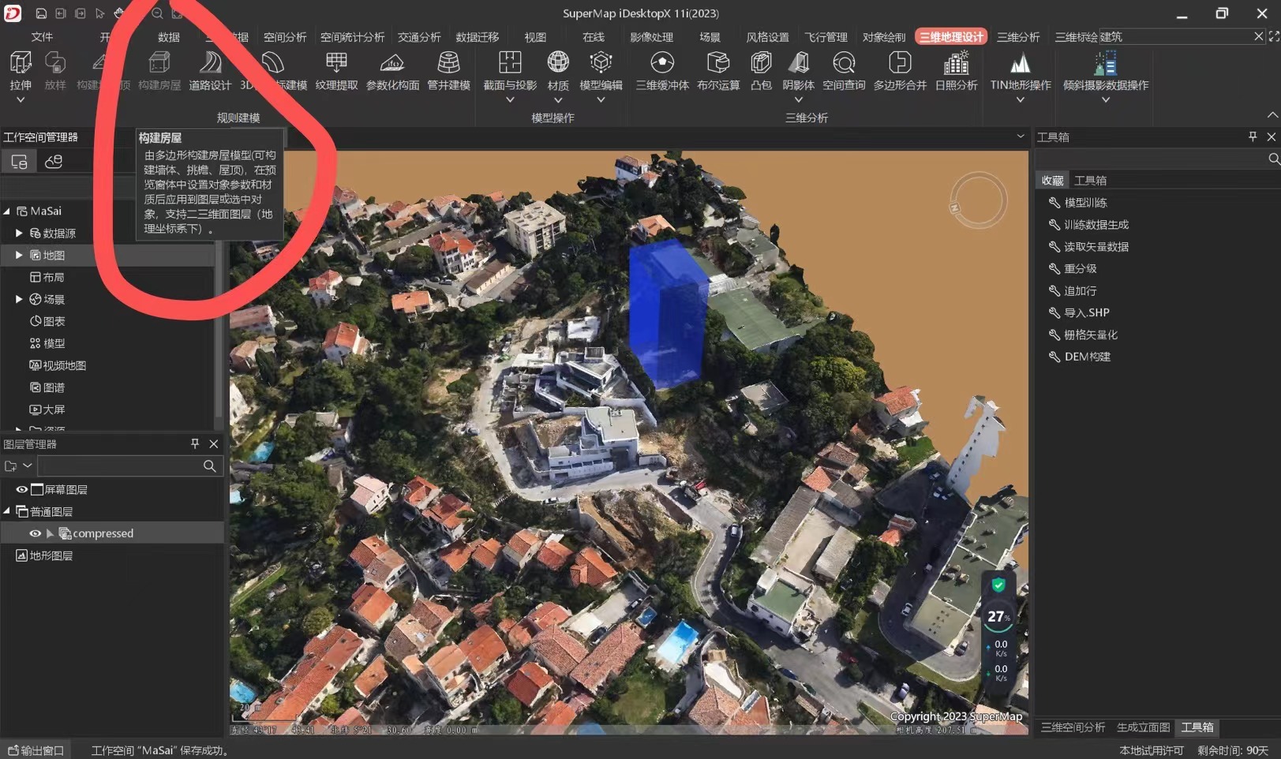Click the layer manager search magnifier icon
The image size is (1281, 759).
pos(209,466)
